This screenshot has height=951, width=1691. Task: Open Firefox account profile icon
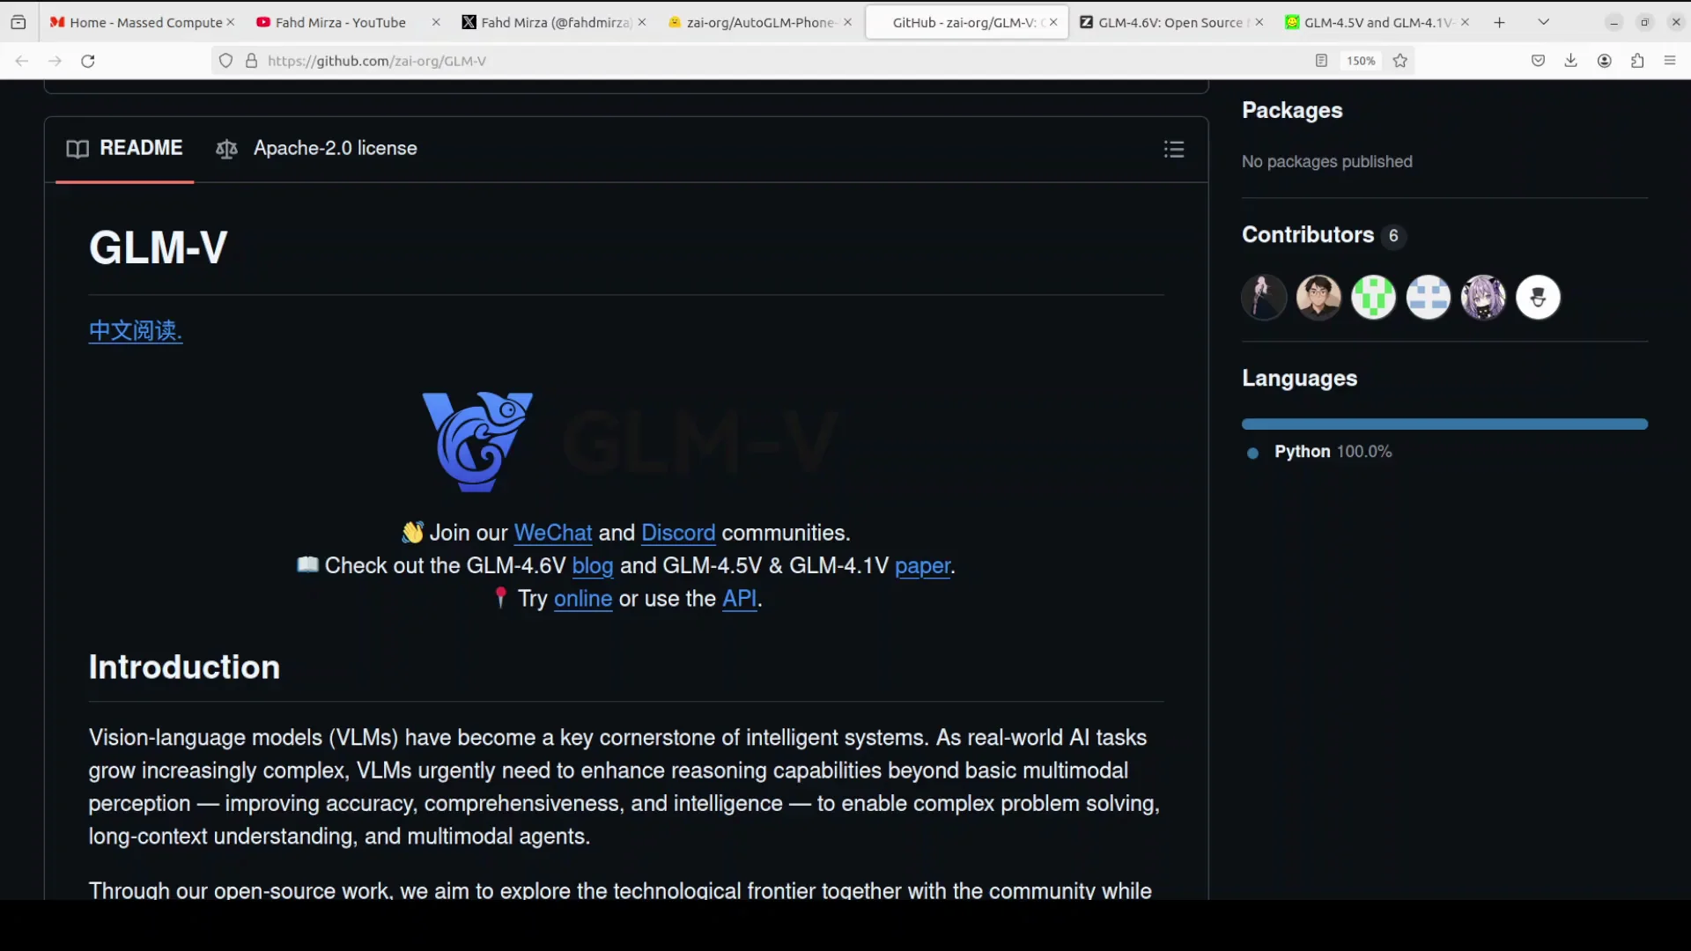click(x=1605, y=61)
